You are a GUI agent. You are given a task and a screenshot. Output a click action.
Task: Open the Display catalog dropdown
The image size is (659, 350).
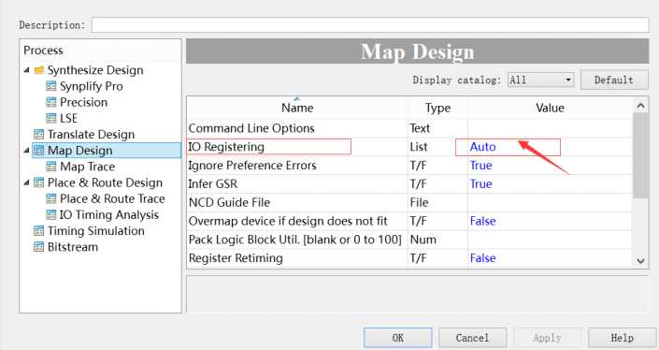coord(541,80)
